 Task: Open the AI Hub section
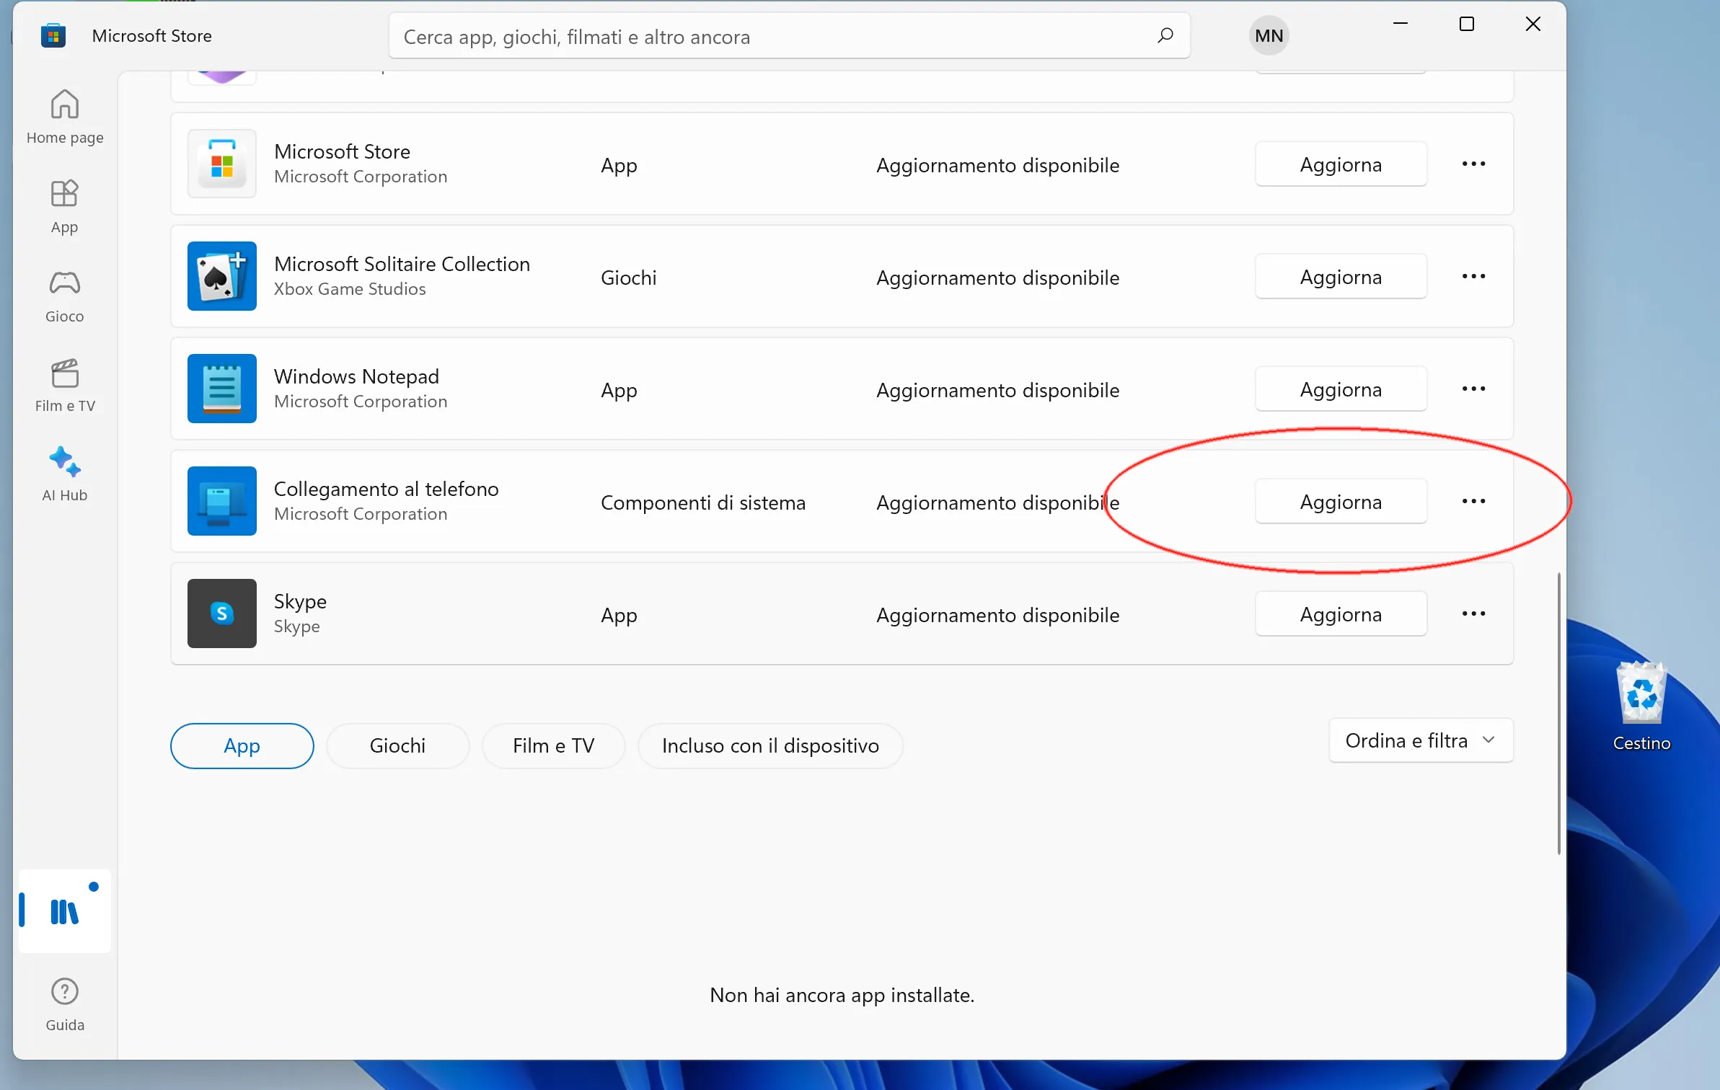(63, 474)
